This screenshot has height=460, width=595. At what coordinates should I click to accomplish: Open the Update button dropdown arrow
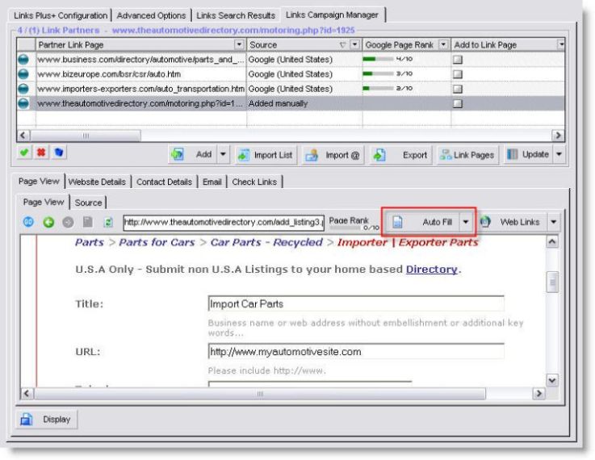pyautogui.click(x=559, y=154)
